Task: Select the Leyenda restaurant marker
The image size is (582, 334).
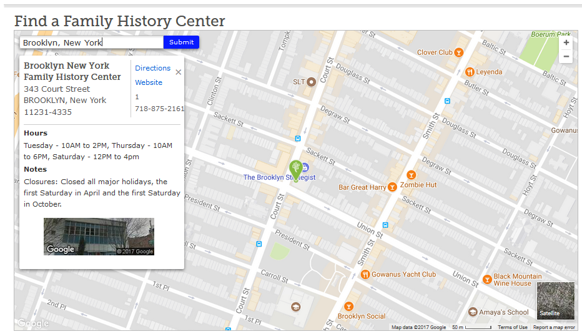Action: (x=470, y=72)
